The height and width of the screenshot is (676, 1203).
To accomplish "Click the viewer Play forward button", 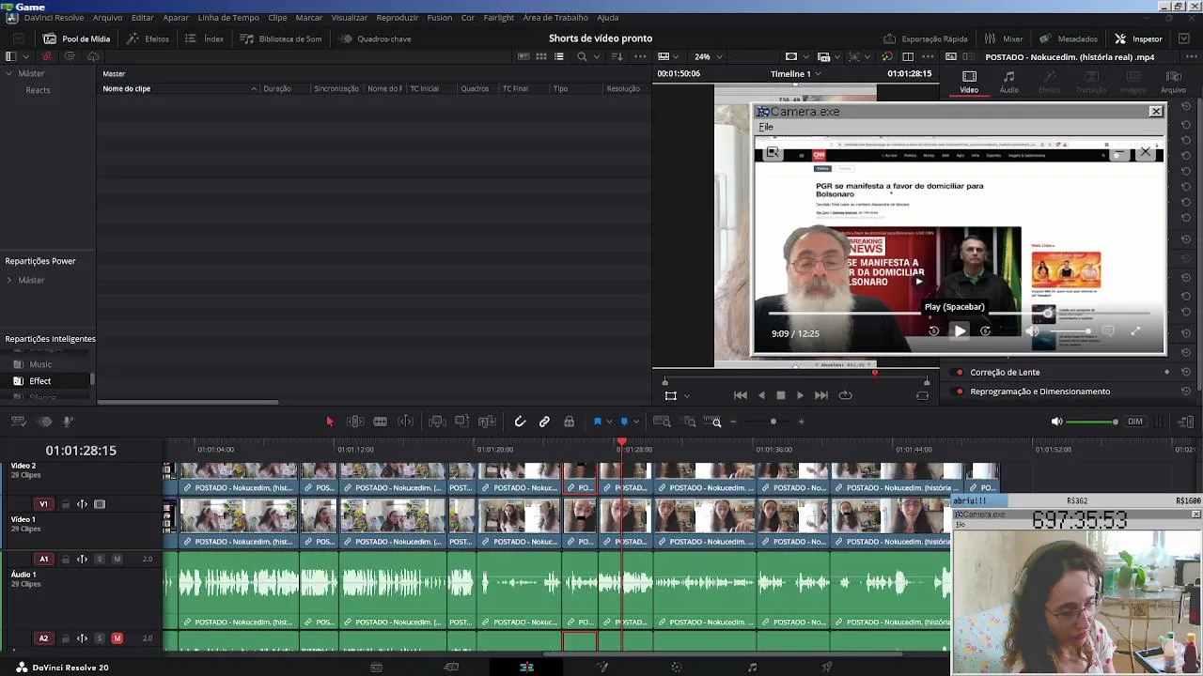I will (x=800, y=395).
